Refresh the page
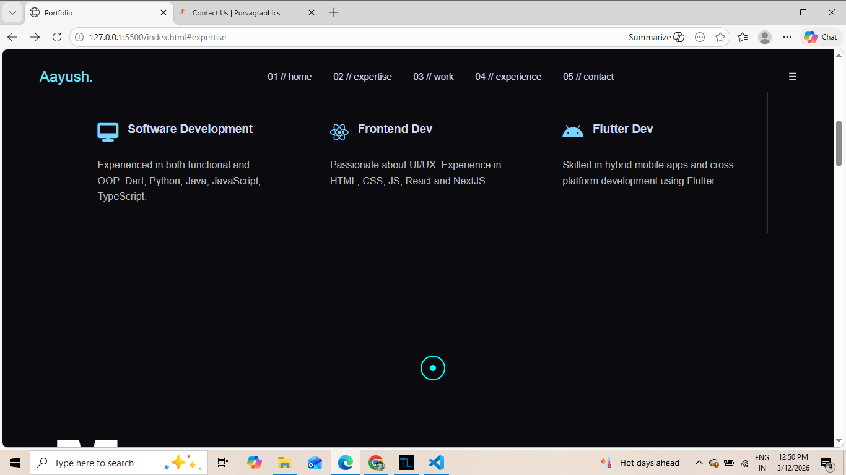The width and height of the screenshot is (846, 475). click(x=57, y=37)
